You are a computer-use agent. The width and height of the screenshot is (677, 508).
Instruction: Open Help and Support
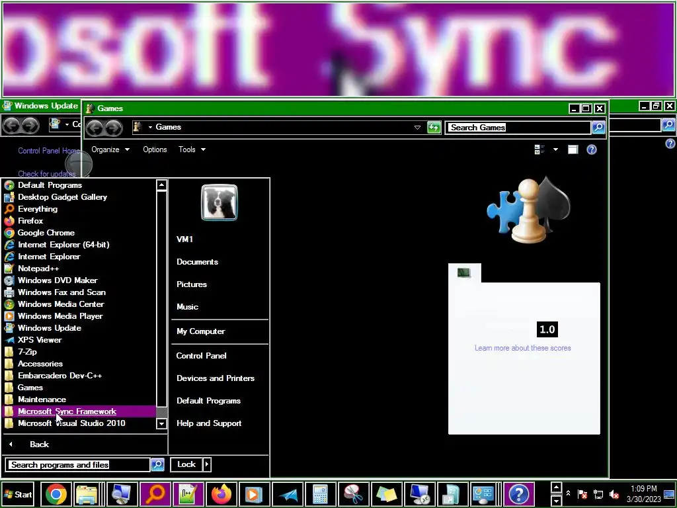209,423
